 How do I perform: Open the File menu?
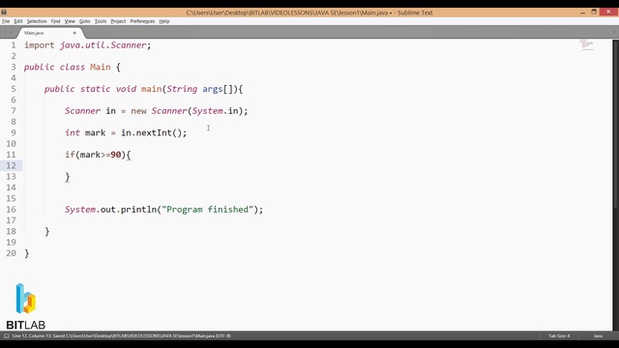click(x=6, y=21)
